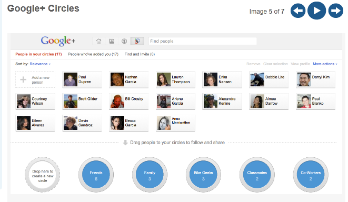
Task: Select Darryl Kim's photo thumbnail
Action: tap(304, 79)
